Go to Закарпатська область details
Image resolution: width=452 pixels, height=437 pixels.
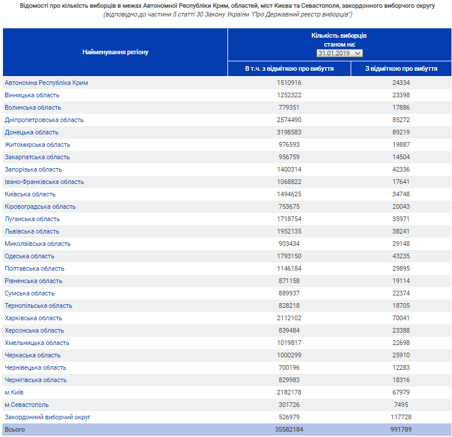tap(37, 157)
